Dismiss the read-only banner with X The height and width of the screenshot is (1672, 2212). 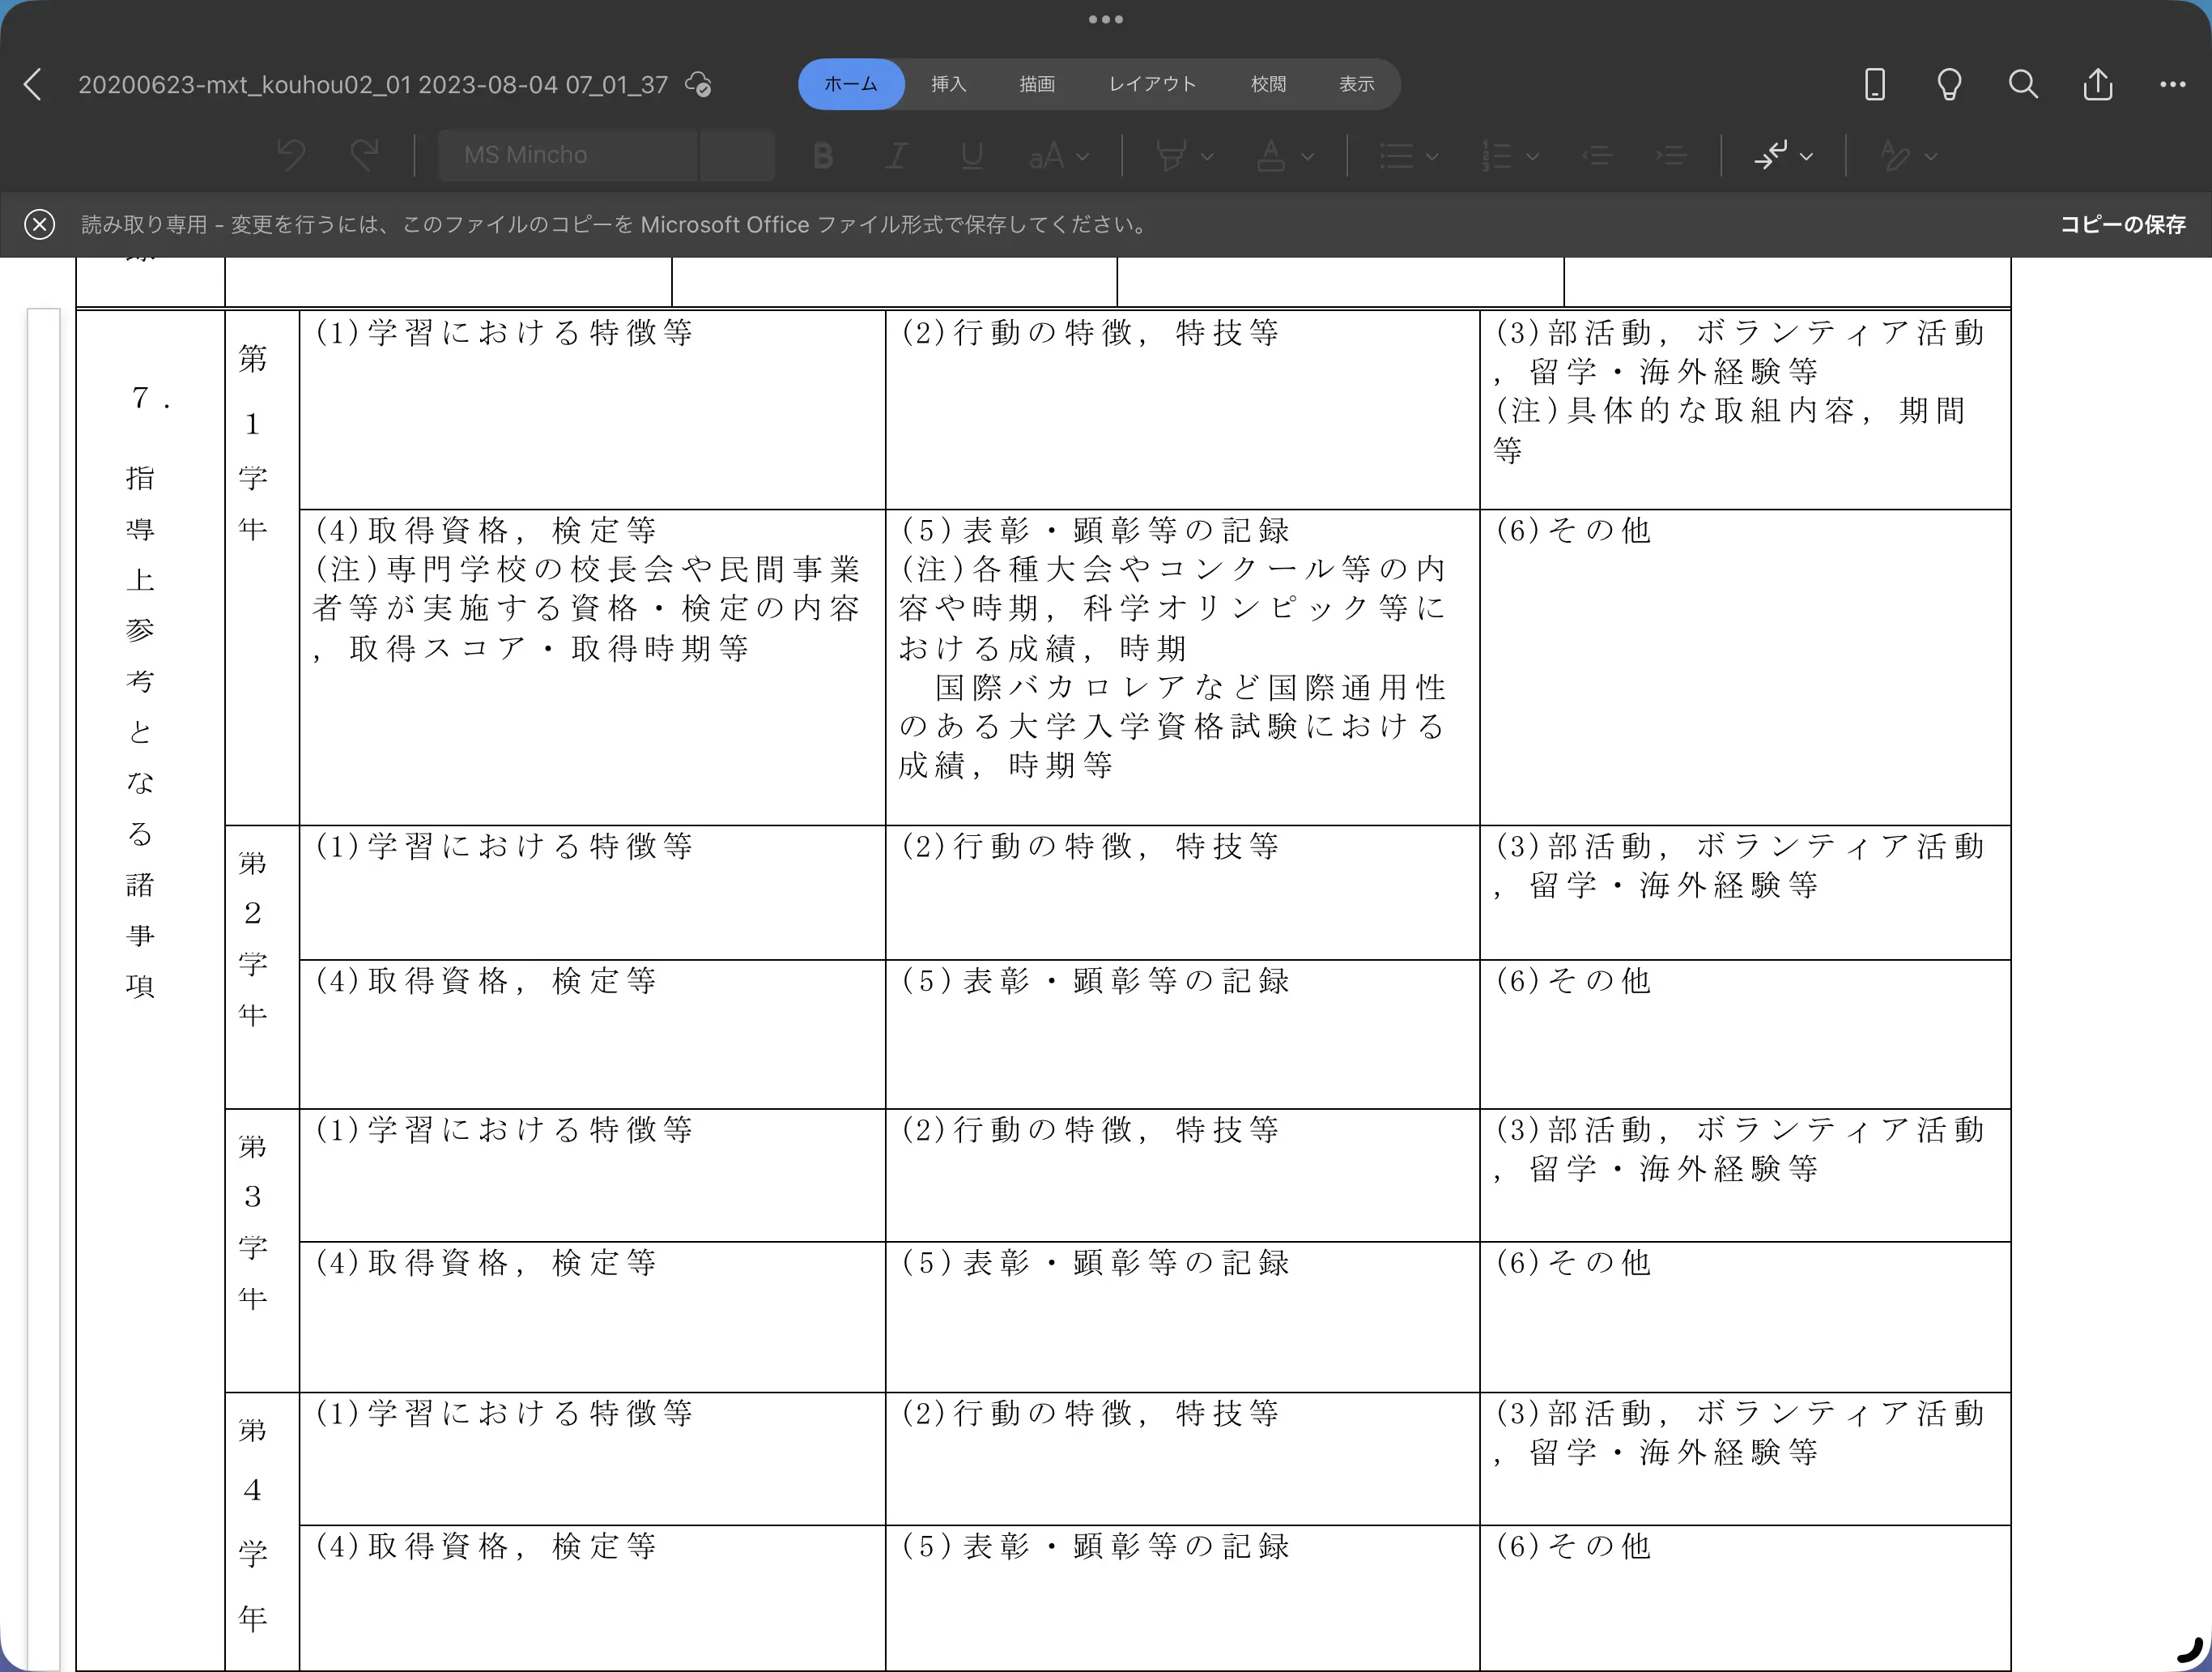click(39, 224)
